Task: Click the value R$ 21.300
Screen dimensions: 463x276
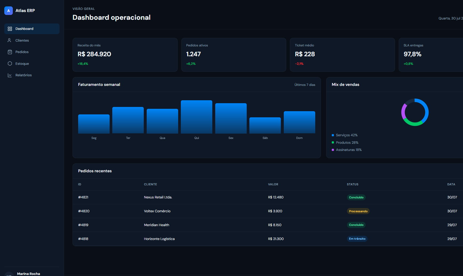Action: (x=276, y=239)
